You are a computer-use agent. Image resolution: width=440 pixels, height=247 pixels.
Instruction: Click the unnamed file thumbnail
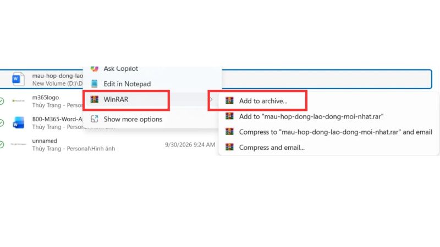click(x=18, y=144)
